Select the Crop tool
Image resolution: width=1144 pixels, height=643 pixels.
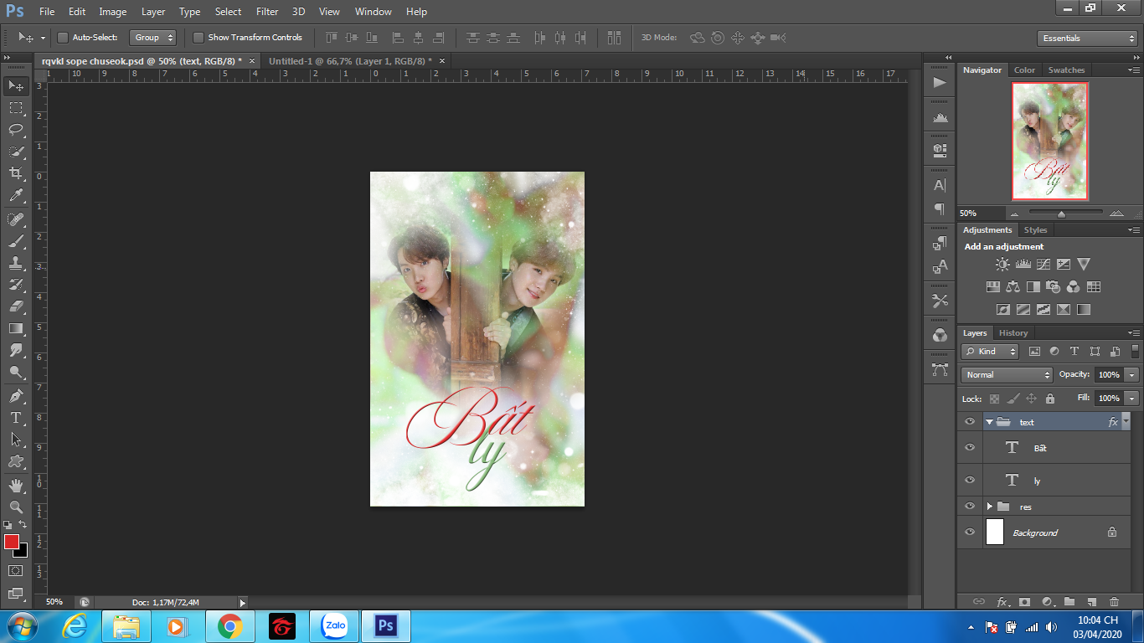click(16, 173)
